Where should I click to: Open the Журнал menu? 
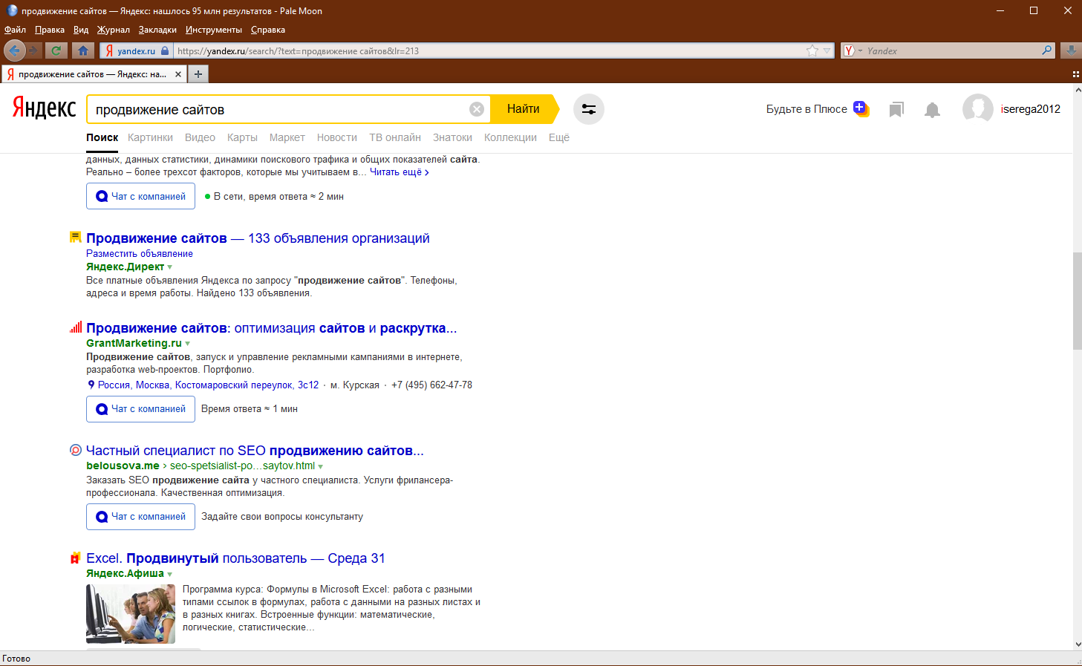pyautogui.click(x=114, y=30)
